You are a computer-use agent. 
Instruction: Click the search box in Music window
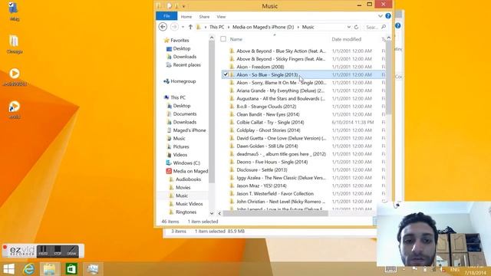click(x=375, y=28)
